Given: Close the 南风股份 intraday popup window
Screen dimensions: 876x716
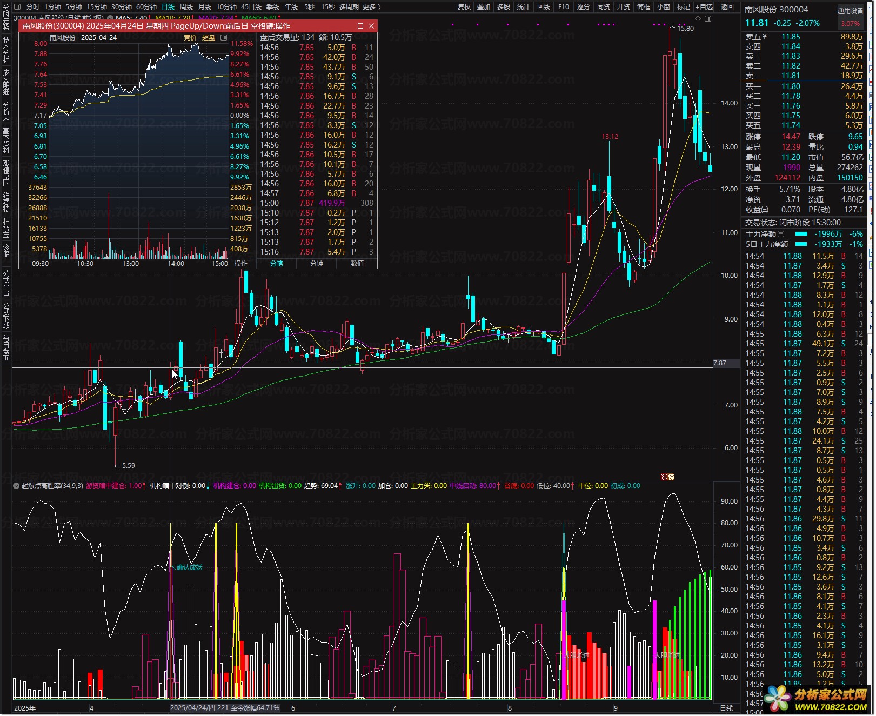Looking at the screenshot, I should (x=371, y=26).
